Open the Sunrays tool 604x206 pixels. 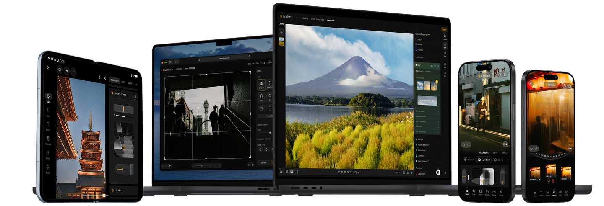tap(420, 139)
